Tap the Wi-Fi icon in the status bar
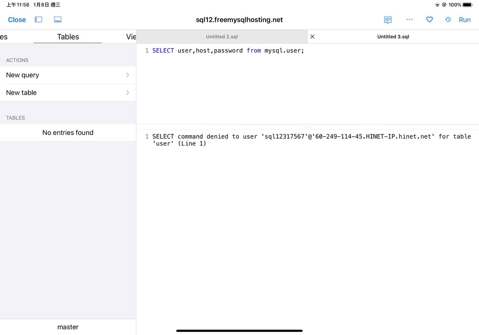This screenshot has width=479, height=335. click(x=437, y=5)
